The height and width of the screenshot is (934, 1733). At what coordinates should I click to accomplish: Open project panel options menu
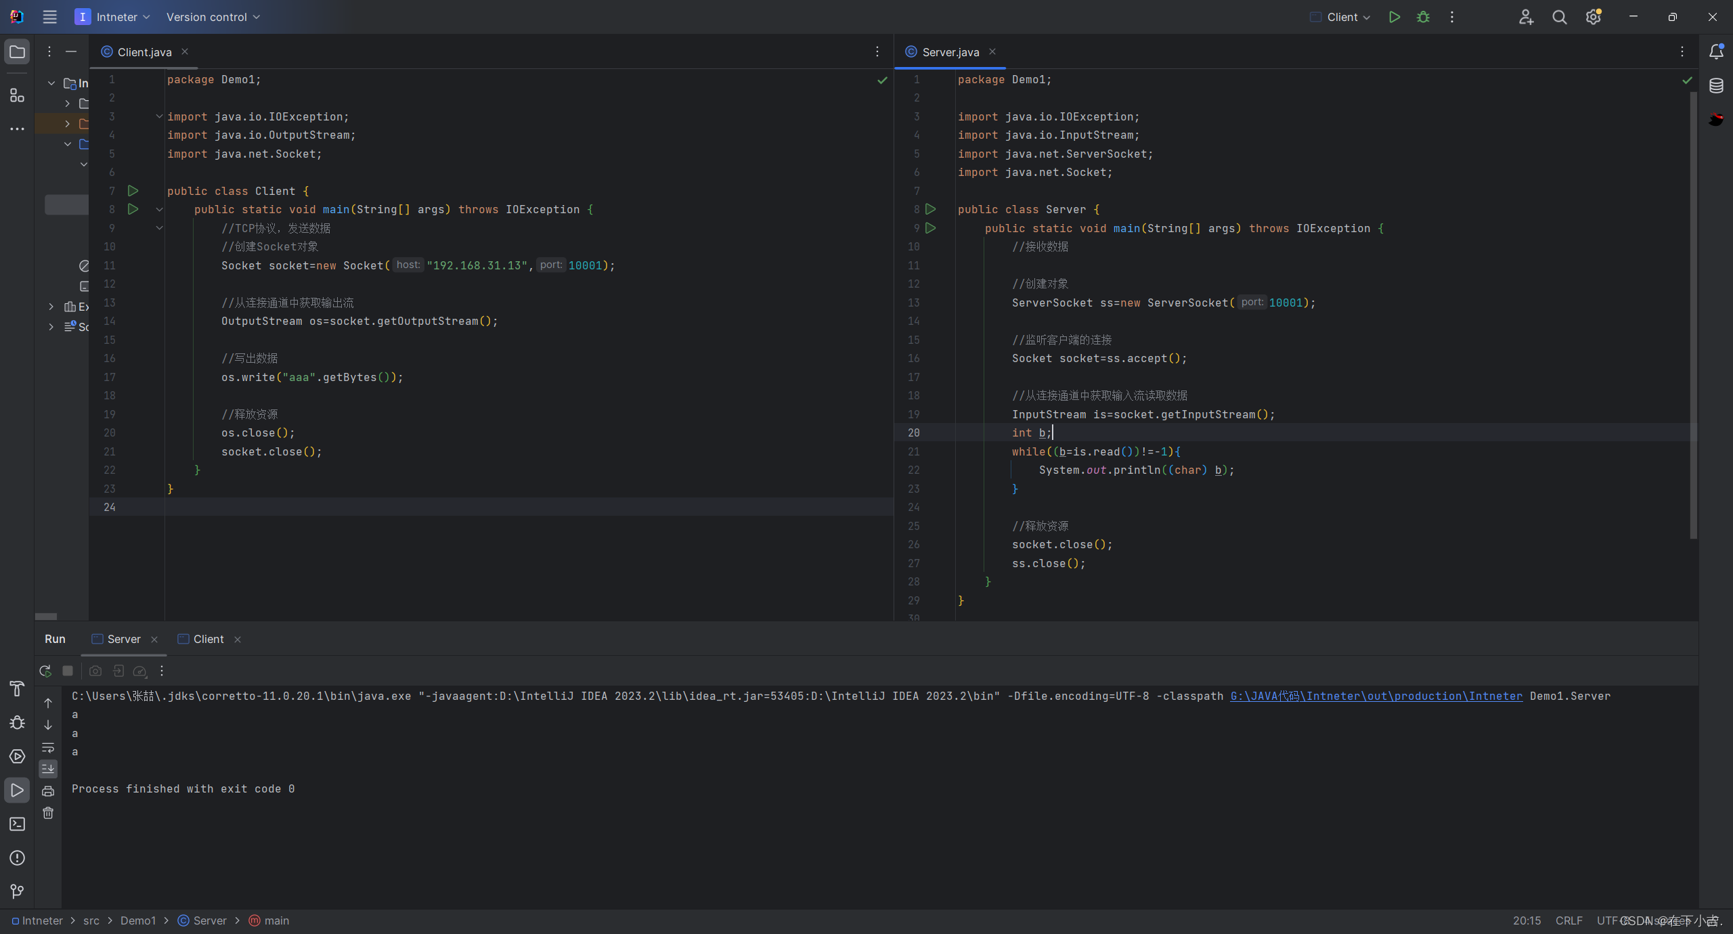(49, 51)
